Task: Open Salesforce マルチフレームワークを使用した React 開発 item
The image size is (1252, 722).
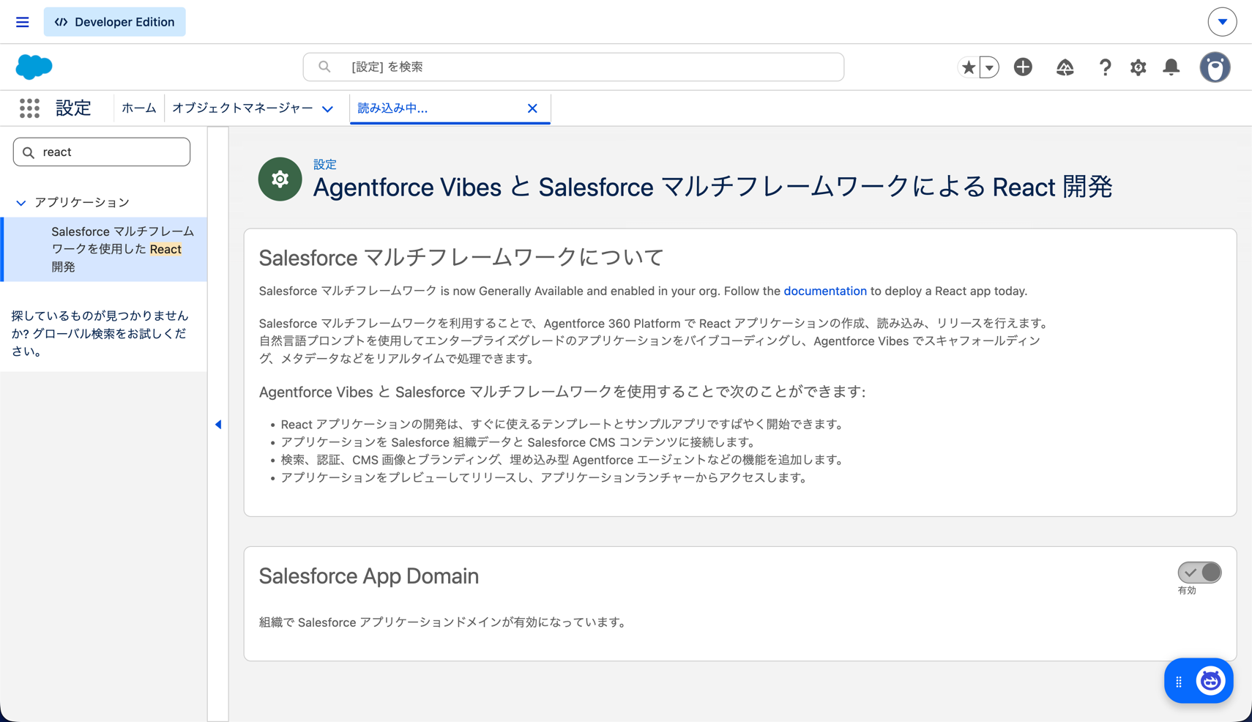Action: pos(104,249)
